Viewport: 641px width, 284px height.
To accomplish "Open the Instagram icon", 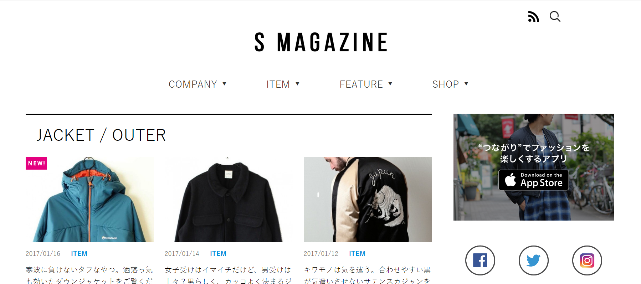I will tap(587, 260).
